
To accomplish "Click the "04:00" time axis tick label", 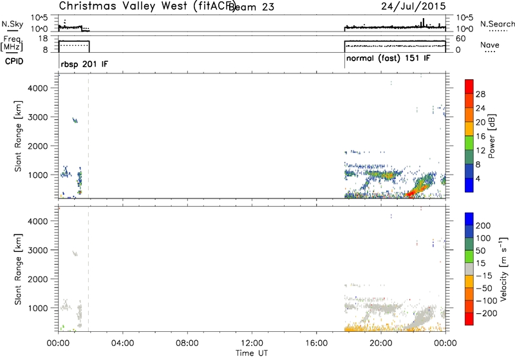I will 123,343.
